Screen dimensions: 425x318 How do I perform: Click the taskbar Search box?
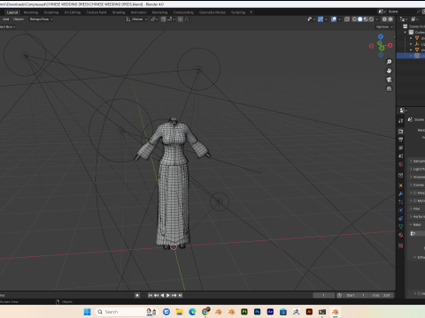pyautogui.click(x=127, y=312)
